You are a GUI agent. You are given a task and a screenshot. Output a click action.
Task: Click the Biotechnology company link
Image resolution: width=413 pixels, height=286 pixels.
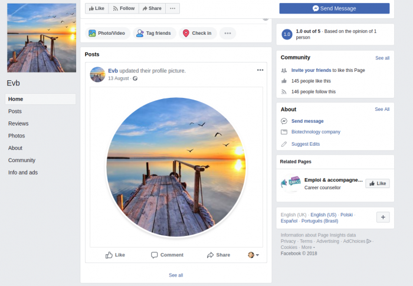click(316, 132)
